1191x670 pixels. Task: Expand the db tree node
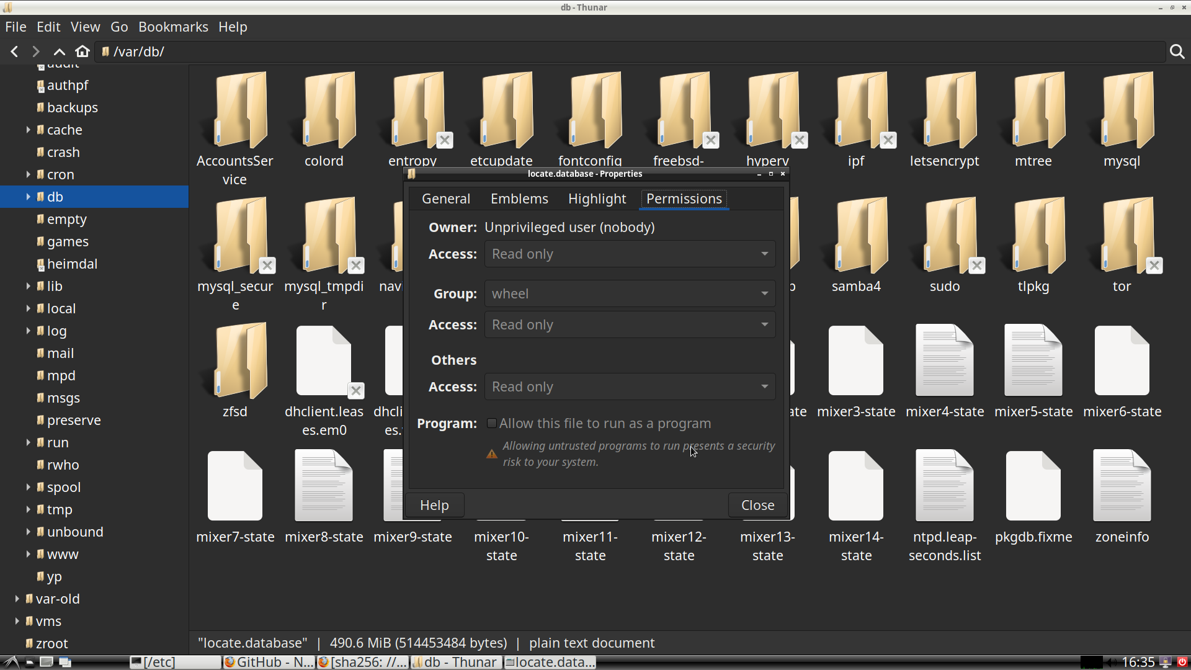pyautogui.click(x=28, y=197)
